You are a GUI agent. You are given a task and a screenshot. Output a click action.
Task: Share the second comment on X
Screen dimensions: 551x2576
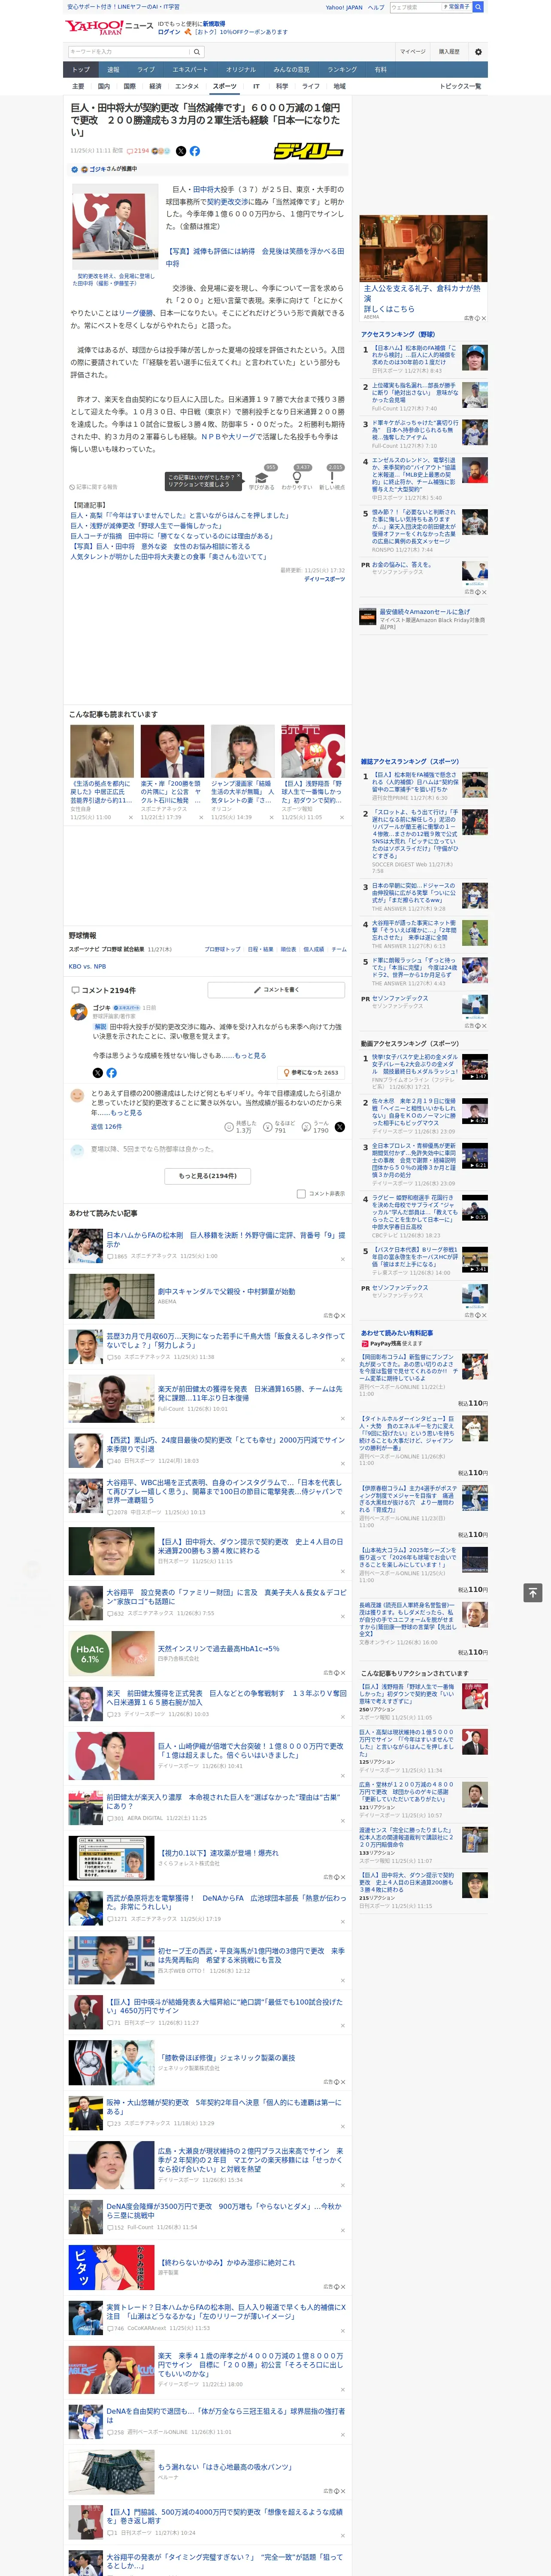pos(340,1126)
